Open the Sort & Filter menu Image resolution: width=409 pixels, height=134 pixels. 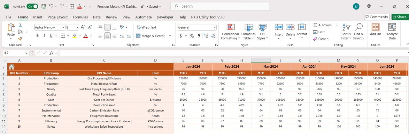click(346, 31)
